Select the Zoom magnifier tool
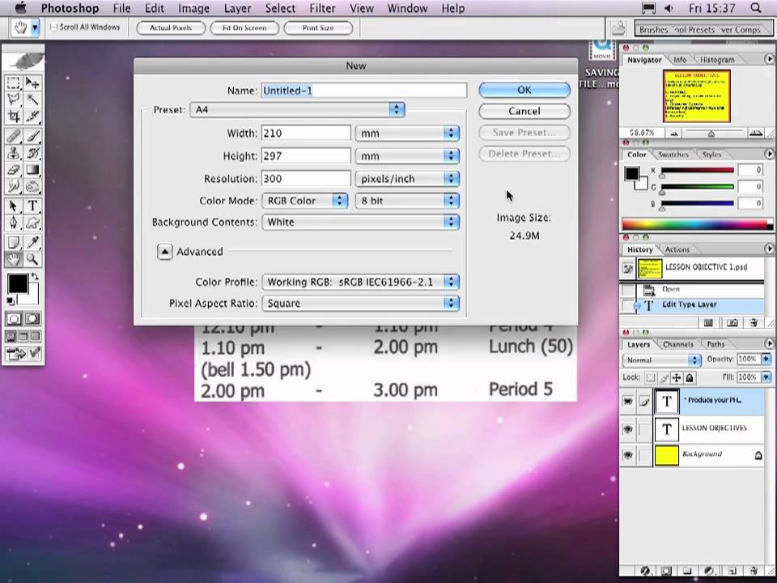The image size is (777, 583). [x=32, y=259]
